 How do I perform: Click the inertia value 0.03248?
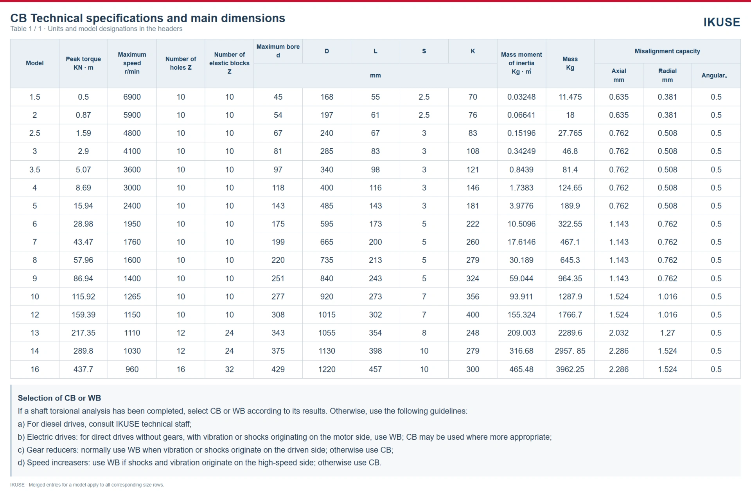pos(521,97)
